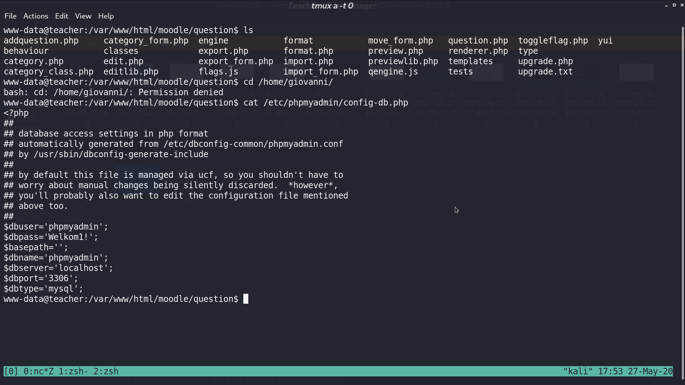Click qengine.js in the listing
Image resolution: width=685 pixels, height=385 pixels.
coord(393,72)
